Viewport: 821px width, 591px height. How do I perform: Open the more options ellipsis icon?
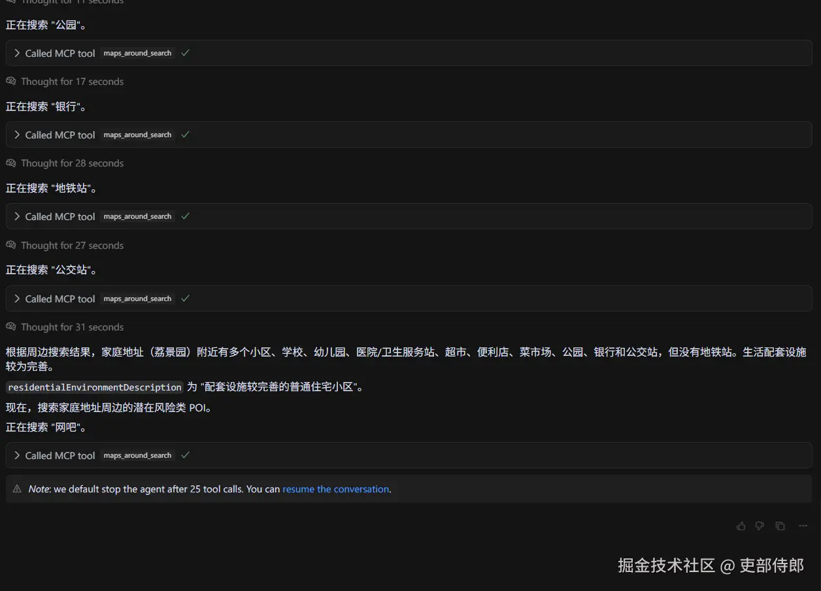[x=803, y=526]
